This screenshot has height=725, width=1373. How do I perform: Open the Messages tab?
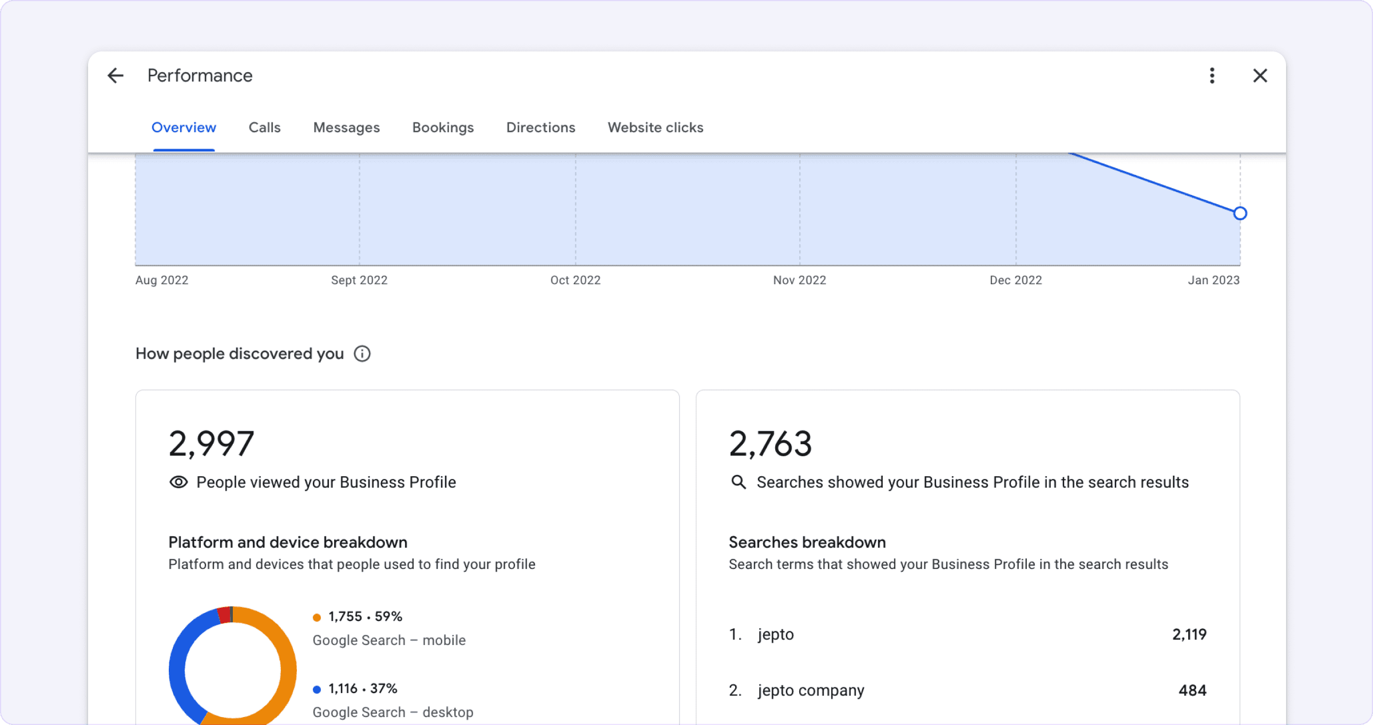346,128
